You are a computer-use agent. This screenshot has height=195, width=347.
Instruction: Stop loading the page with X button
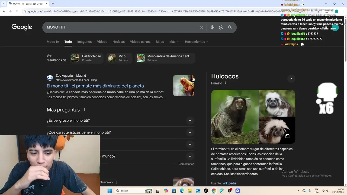[x=17, y=11]
